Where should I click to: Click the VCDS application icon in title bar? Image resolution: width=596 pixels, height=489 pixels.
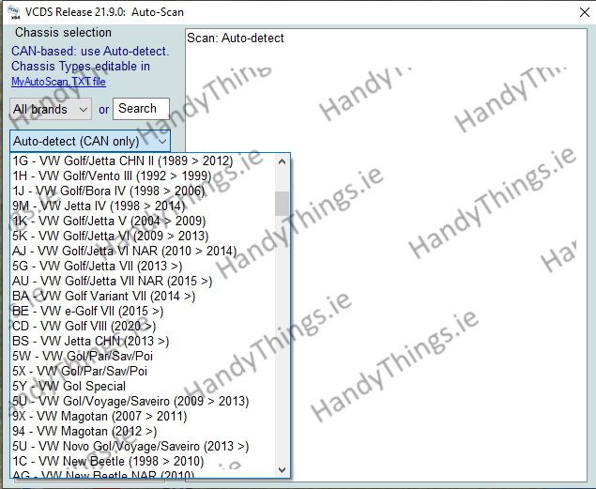click(14, 12)
